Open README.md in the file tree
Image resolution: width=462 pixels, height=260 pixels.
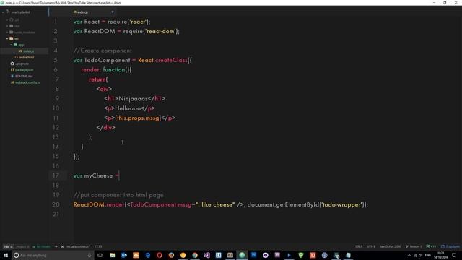point(24,77)
